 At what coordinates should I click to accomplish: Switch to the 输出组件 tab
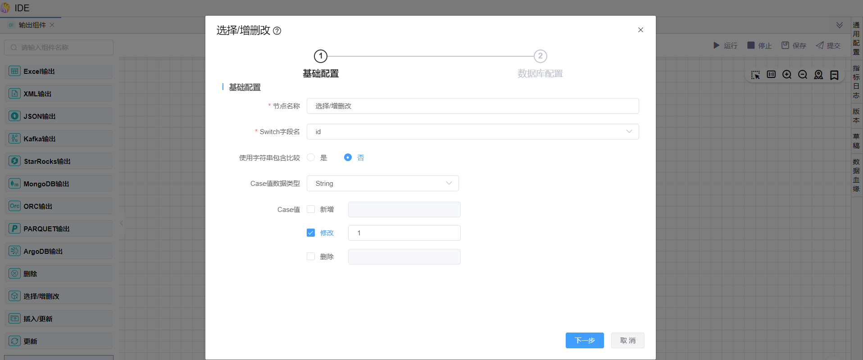(x=32, y=25)
